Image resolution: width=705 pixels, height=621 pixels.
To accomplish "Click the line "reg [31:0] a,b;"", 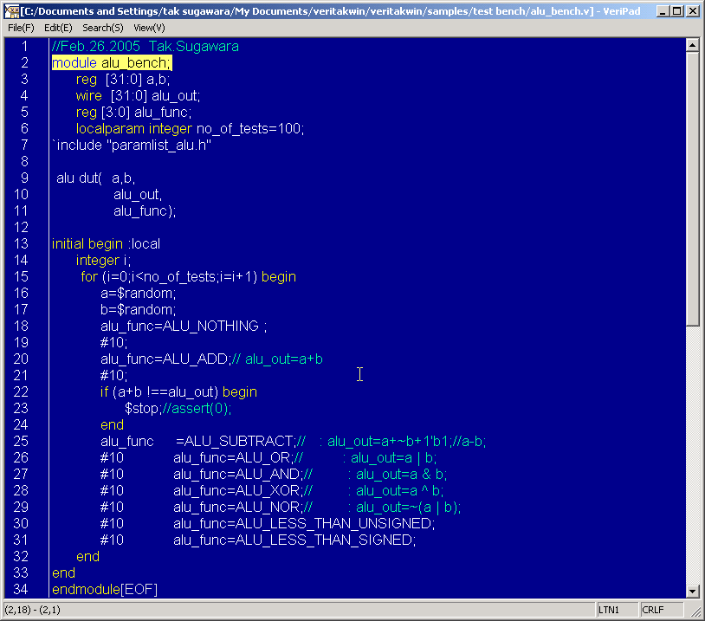I will [123, 80].
